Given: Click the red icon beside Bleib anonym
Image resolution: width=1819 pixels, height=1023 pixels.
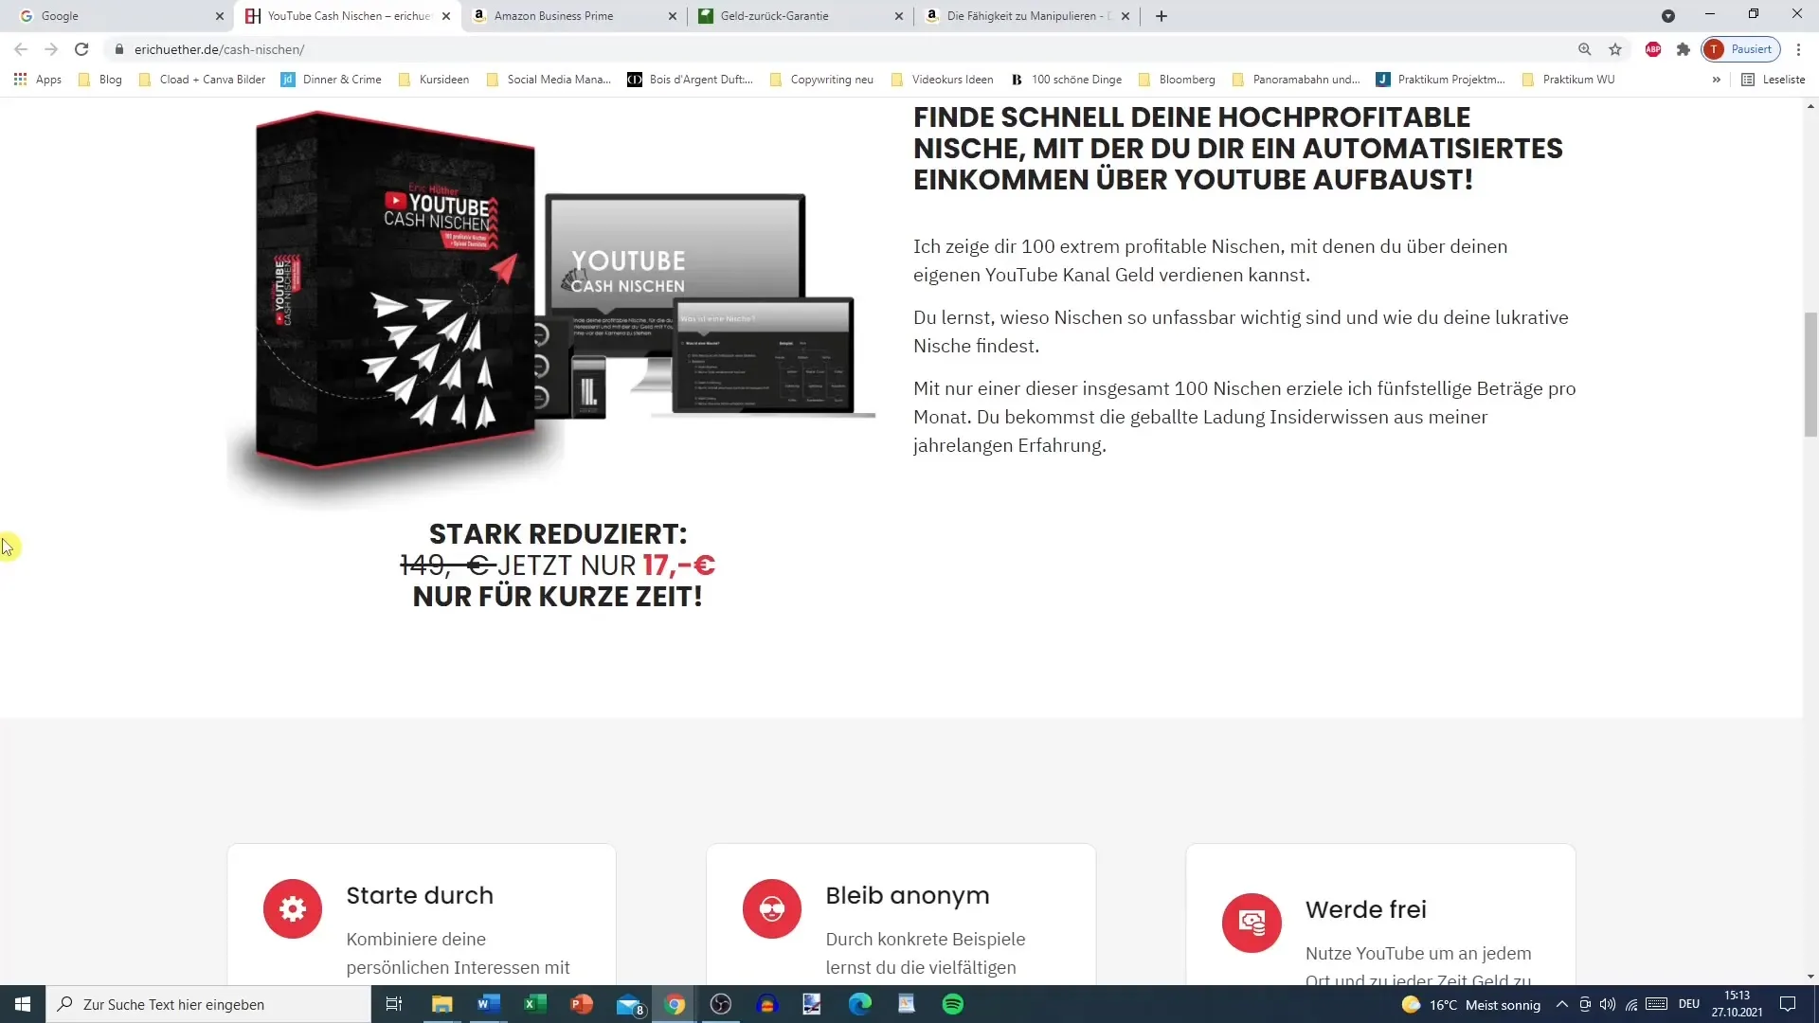Looking at the screenshot, I should pos(772,909).
